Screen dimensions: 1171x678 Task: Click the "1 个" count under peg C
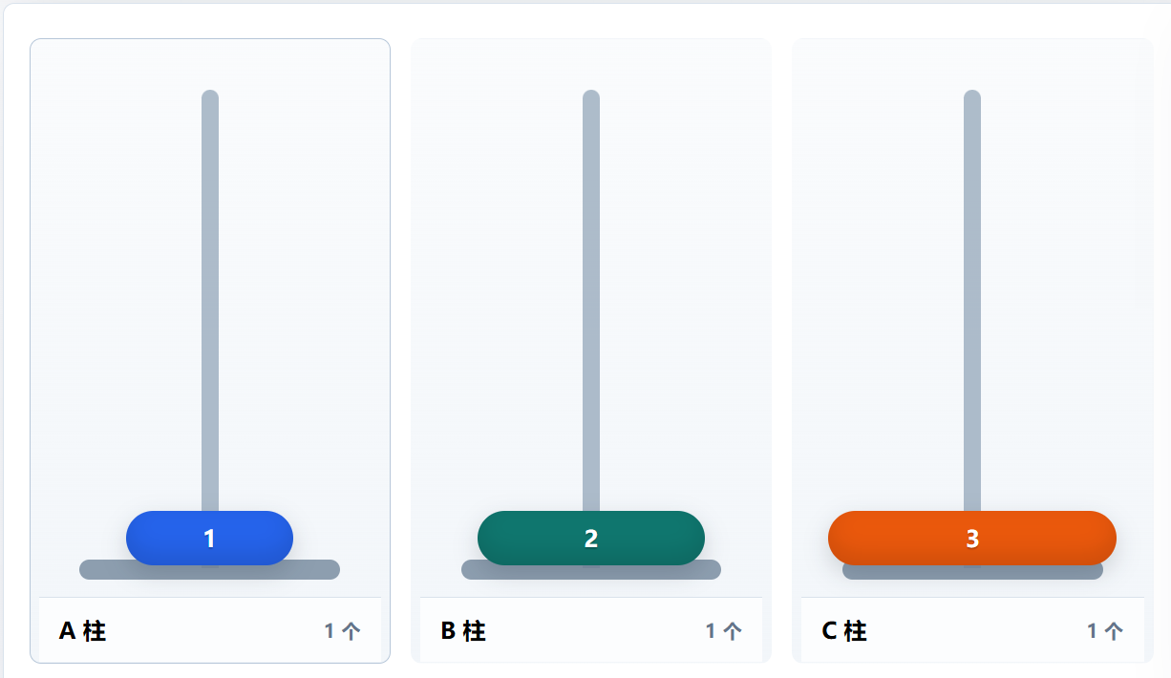[1105, 631]
